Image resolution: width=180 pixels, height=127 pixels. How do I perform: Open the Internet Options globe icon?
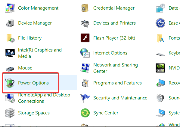(x=85, y=53)
